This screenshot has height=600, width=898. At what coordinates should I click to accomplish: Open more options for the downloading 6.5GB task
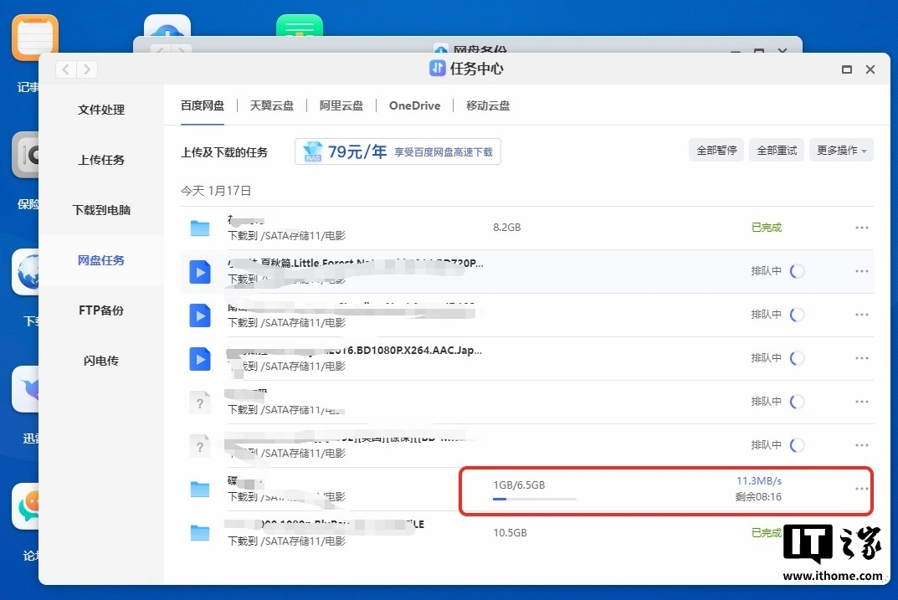(x=861, y=489)
